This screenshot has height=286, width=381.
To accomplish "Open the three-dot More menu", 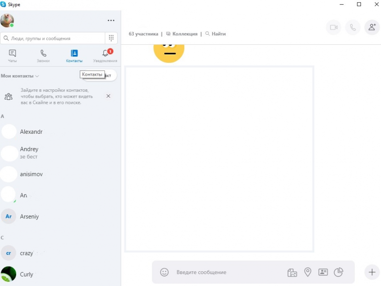I will tap(111, 20).
